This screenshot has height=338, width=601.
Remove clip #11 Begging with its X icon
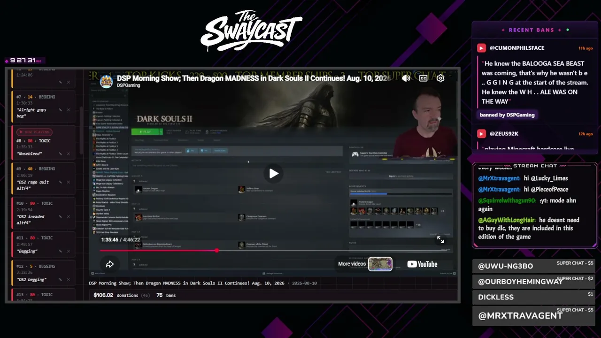[68, 251]
